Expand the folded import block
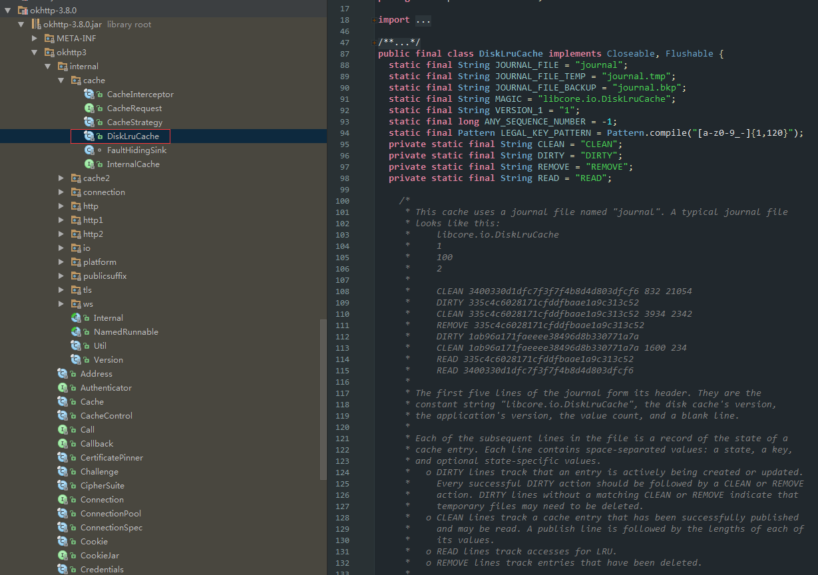Screen dimensions: 818x575 (375, 20)
